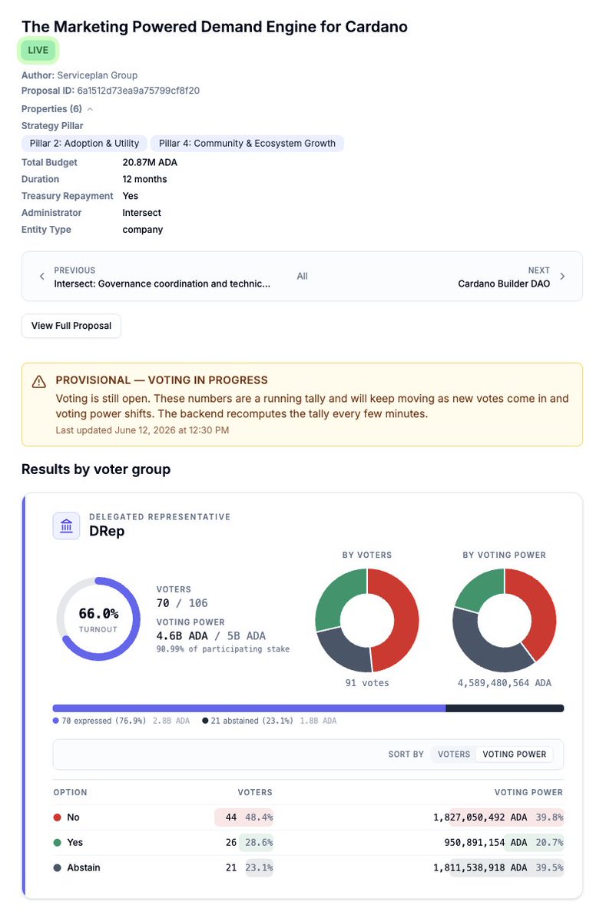Click Entity Type value company
The height and width of the screenshot is (922, 606).
pos(142,230)
